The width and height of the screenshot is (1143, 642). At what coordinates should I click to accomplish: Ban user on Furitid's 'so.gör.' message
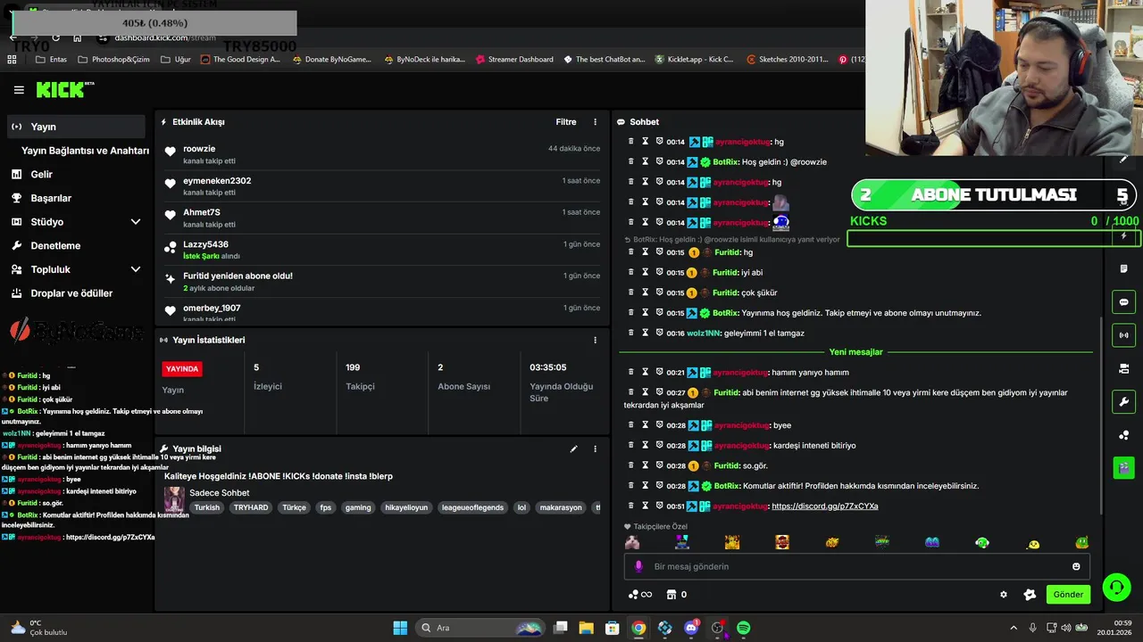[x=659, y=465]
